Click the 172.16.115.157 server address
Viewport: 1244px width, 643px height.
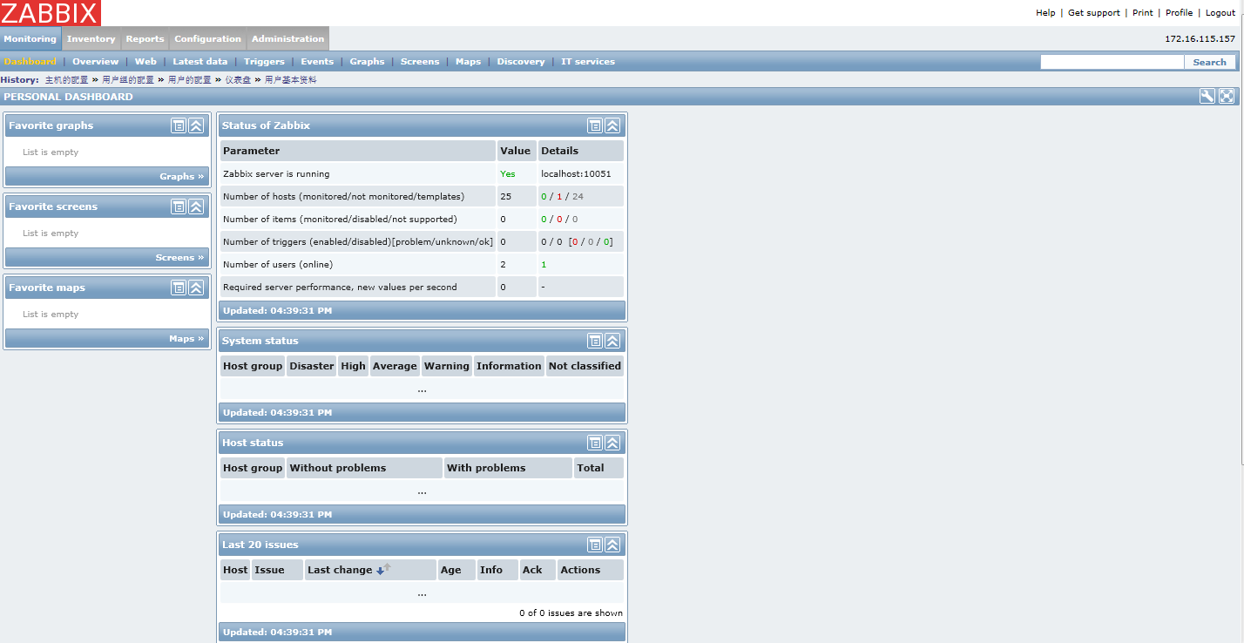click(x=1200, y=38)
